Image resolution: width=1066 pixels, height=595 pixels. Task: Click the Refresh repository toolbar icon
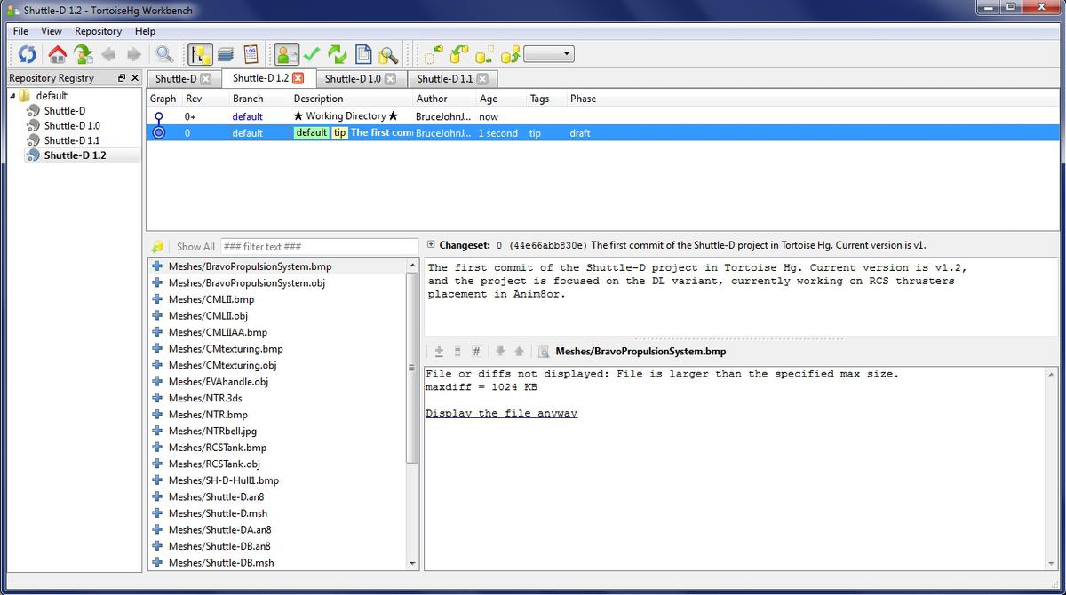click(x=28, y=54)
